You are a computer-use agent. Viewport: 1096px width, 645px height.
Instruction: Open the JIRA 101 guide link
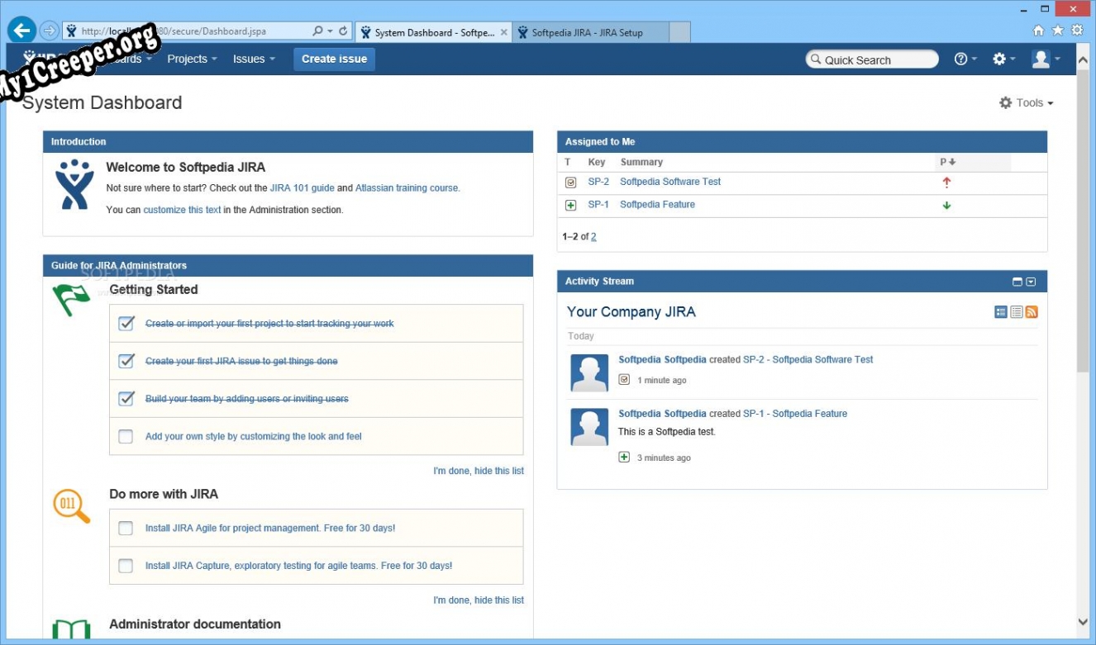click(x=302, y=188)
